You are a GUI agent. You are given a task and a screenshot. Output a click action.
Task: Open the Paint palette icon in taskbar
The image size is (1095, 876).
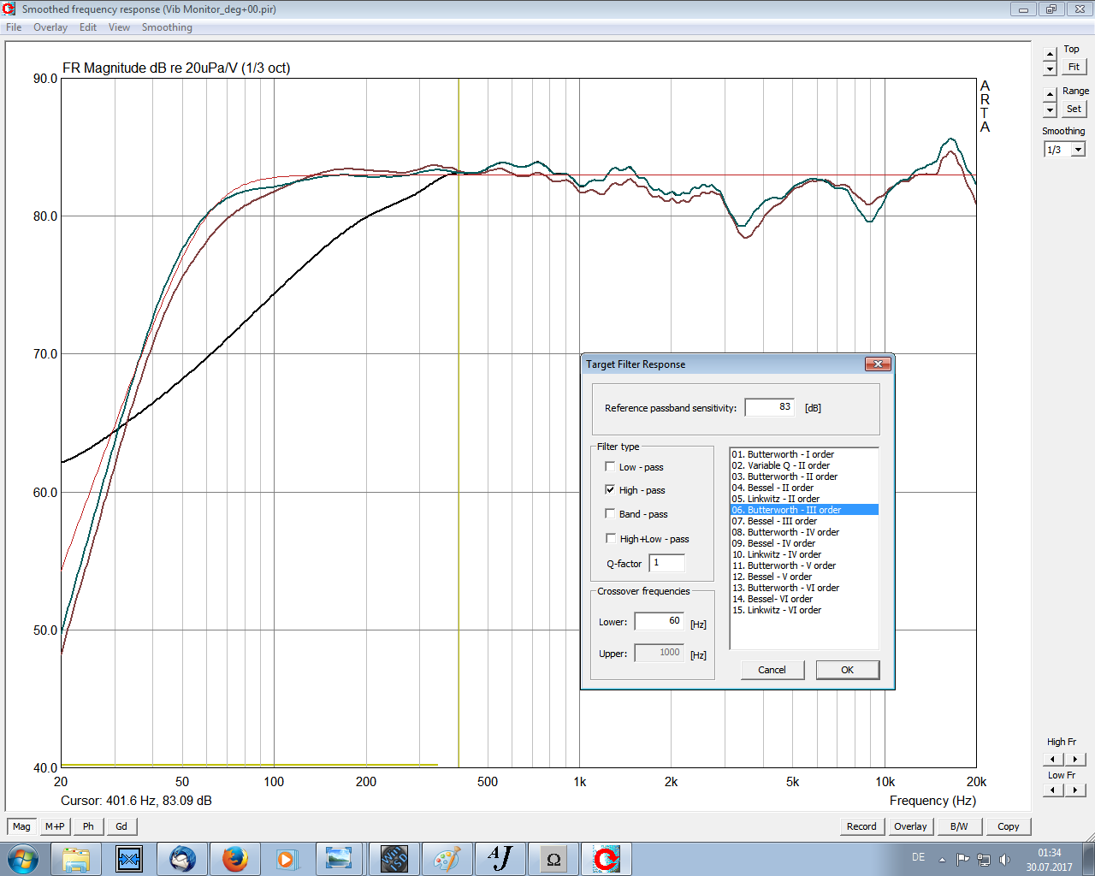tap(447, 859)
